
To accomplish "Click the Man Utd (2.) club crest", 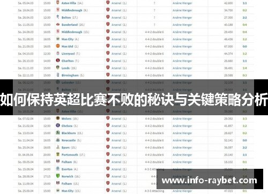I will (x=58, y=46).
